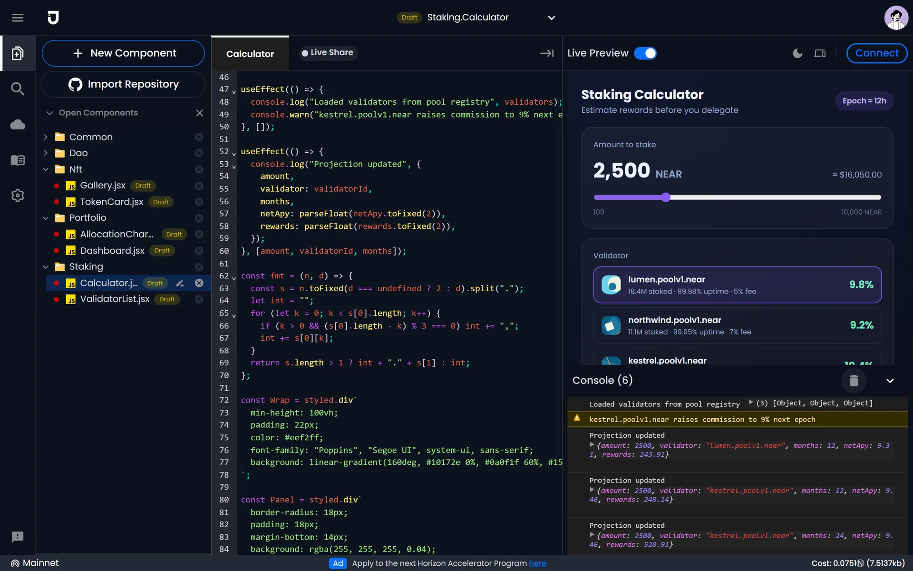Collapse the Open Components section

(49, 113)
